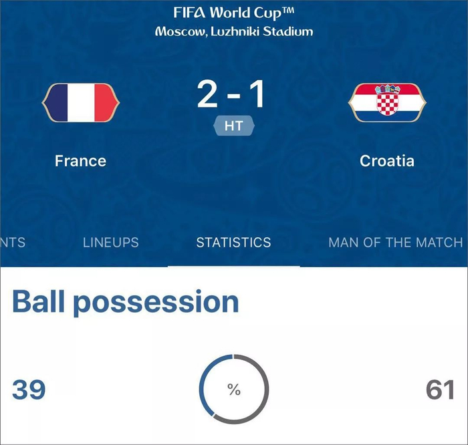
Task: Click the France team name
Action: click(80, 161)
